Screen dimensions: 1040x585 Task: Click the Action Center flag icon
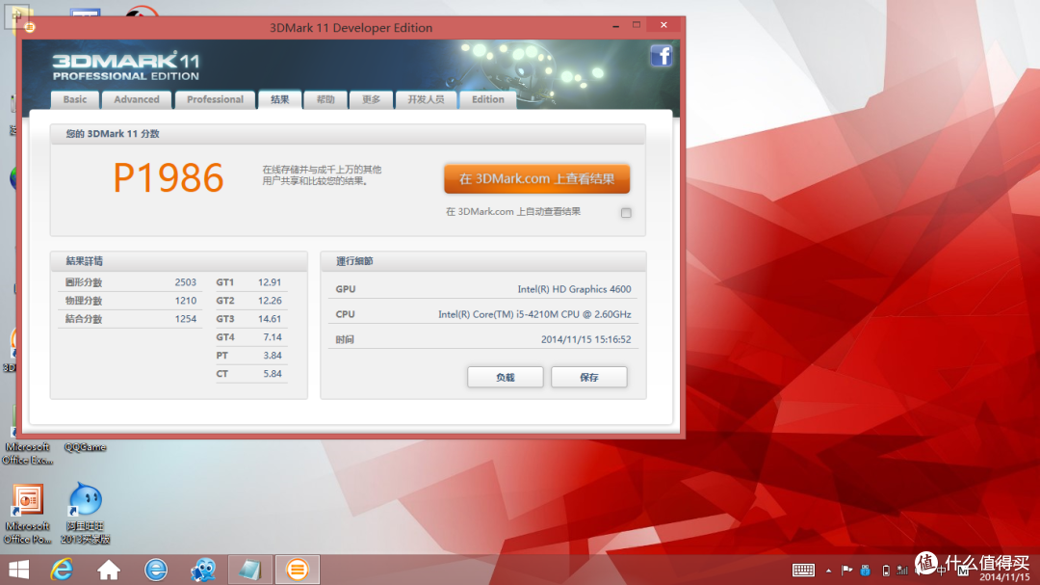(847, 570)
